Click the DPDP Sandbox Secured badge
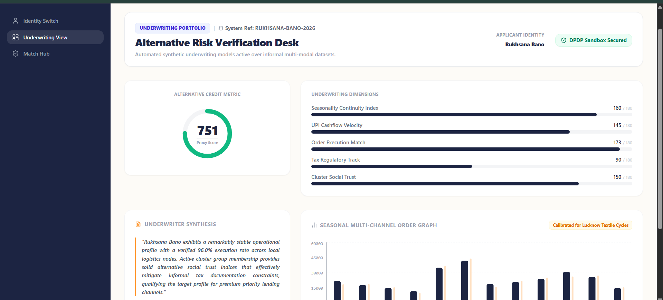This screenshot has height=300, width=663. pos(594,40)
